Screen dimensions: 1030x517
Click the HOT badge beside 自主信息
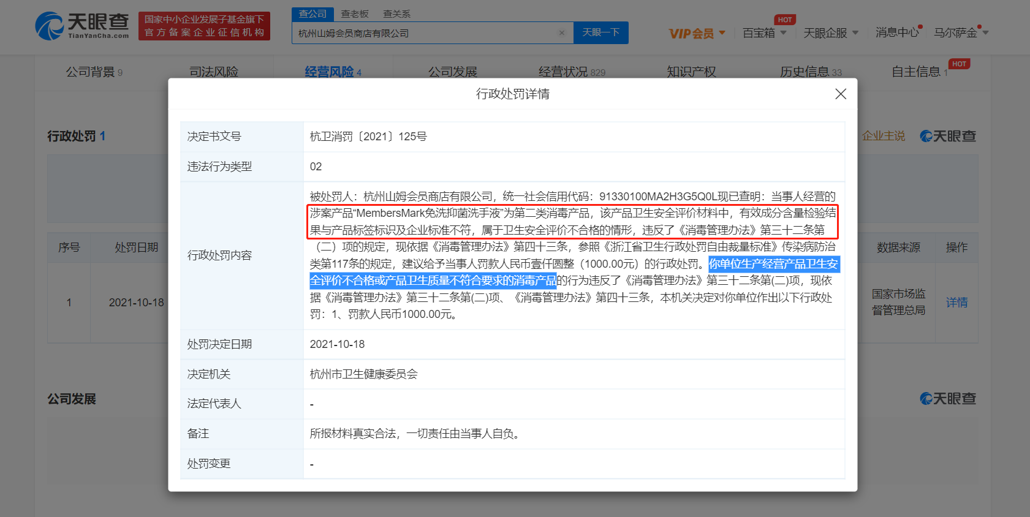click(x=959, y=64)
